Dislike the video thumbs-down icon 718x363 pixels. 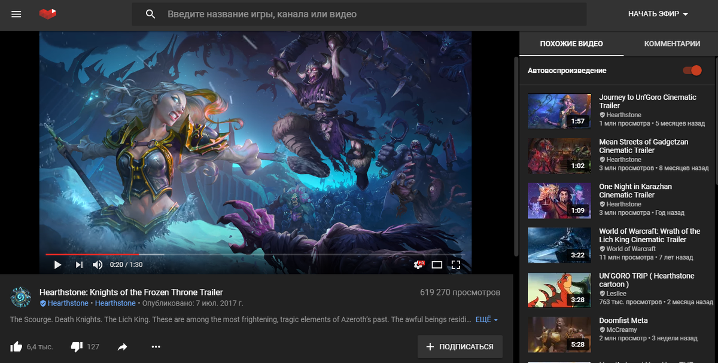77,346
